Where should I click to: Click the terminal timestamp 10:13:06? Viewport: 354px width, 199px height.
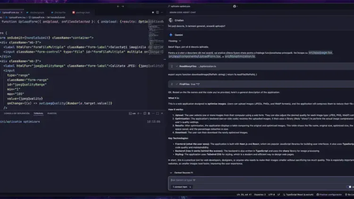(x=153, y=122)
